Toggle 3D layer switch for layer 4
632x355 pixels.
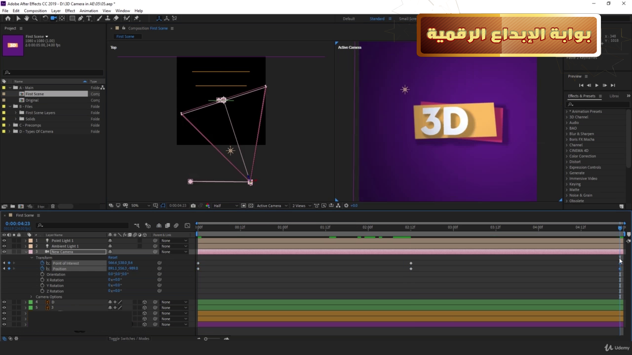[x=145, y=302]
